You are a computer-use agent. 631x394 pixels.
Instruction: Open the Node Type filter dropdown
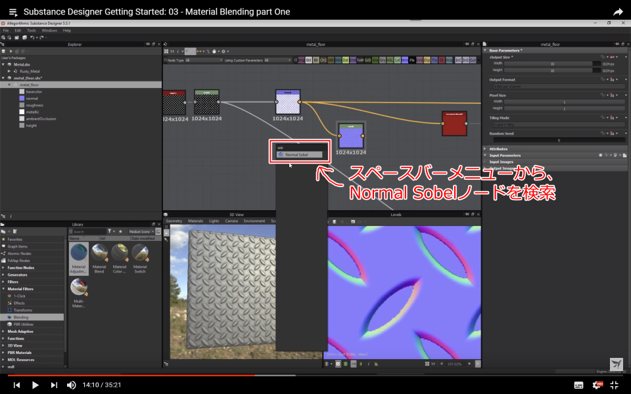pyautogui.click(x=204, y=60)
